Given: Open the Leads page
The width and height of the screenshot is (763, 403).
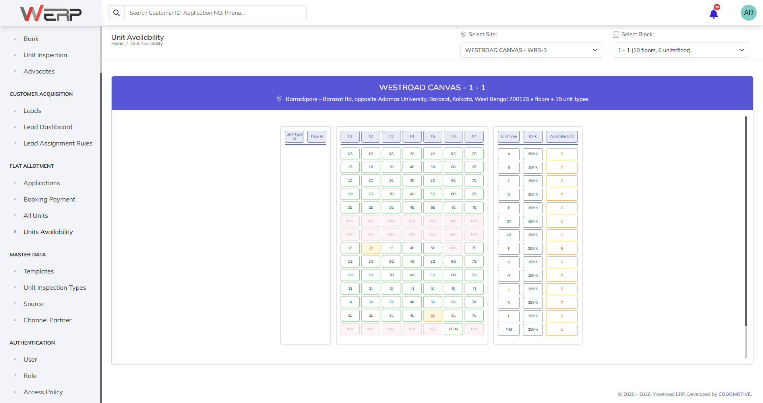Looking at the screenshot, I should pyautogui.click(x=32, y=110).
